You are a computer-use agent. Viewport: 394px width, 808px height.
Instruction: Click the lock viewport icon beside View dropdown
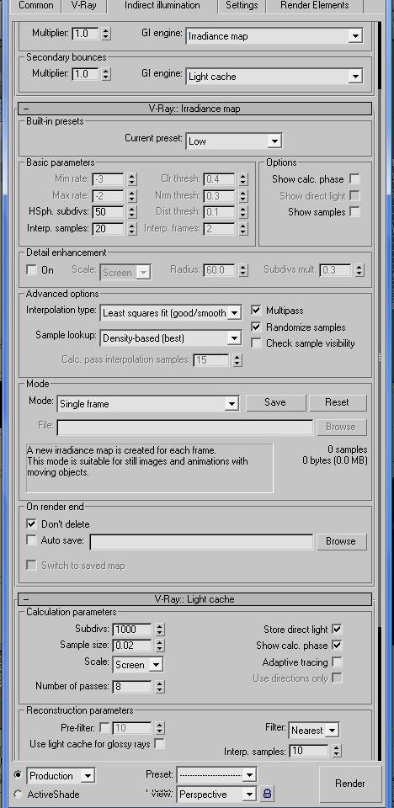coord(267,794)
